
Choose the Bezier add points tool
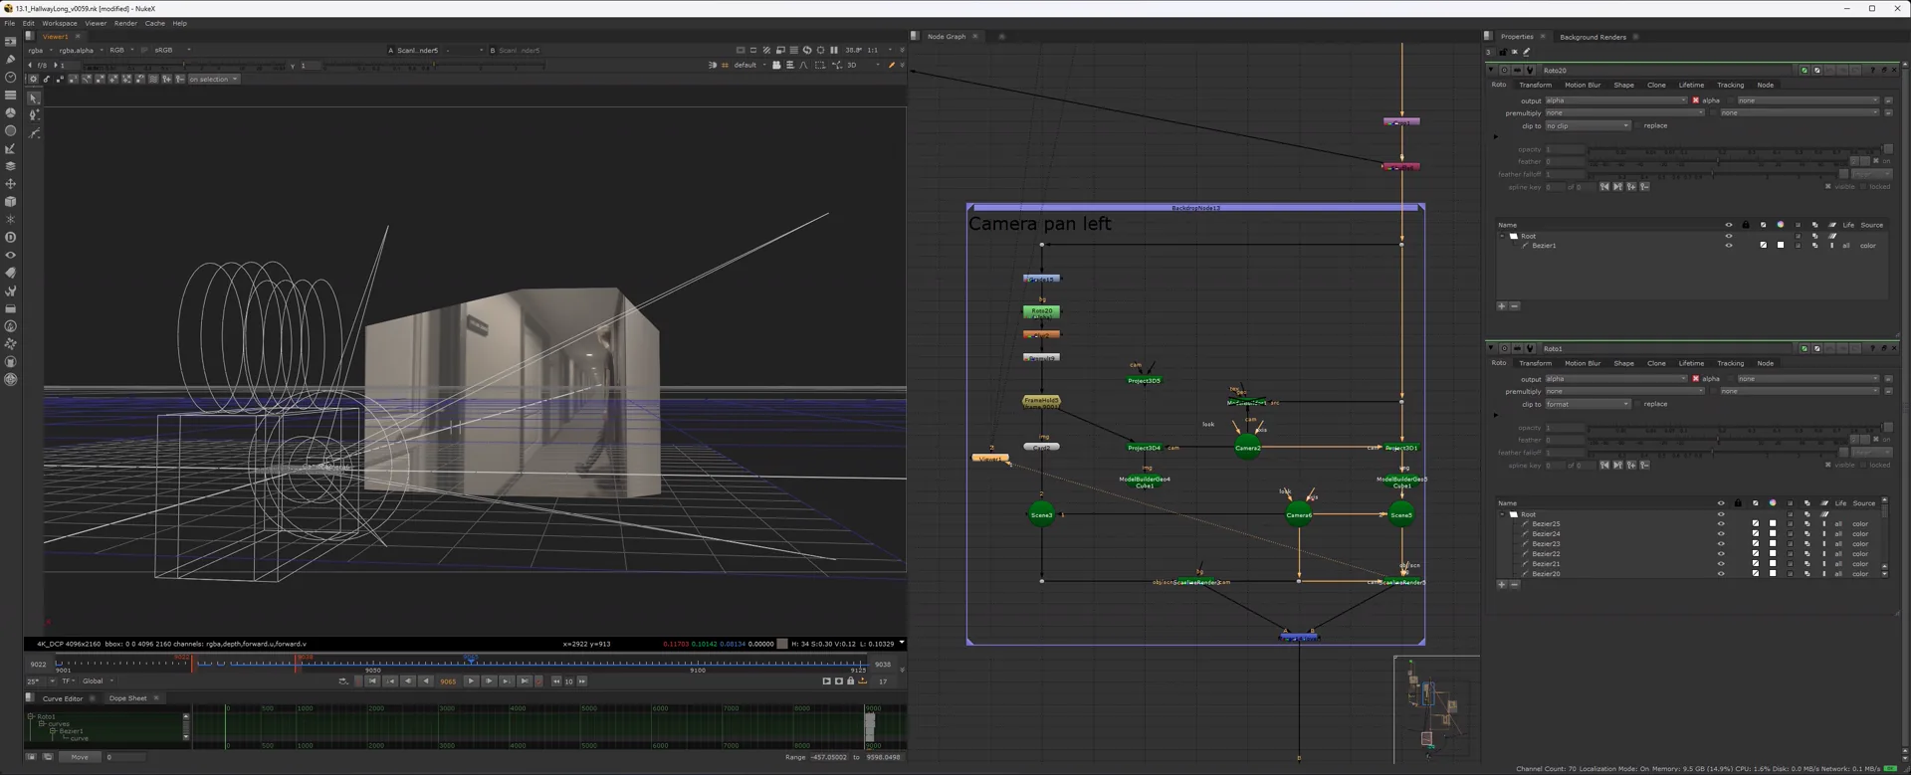point(35,115)
